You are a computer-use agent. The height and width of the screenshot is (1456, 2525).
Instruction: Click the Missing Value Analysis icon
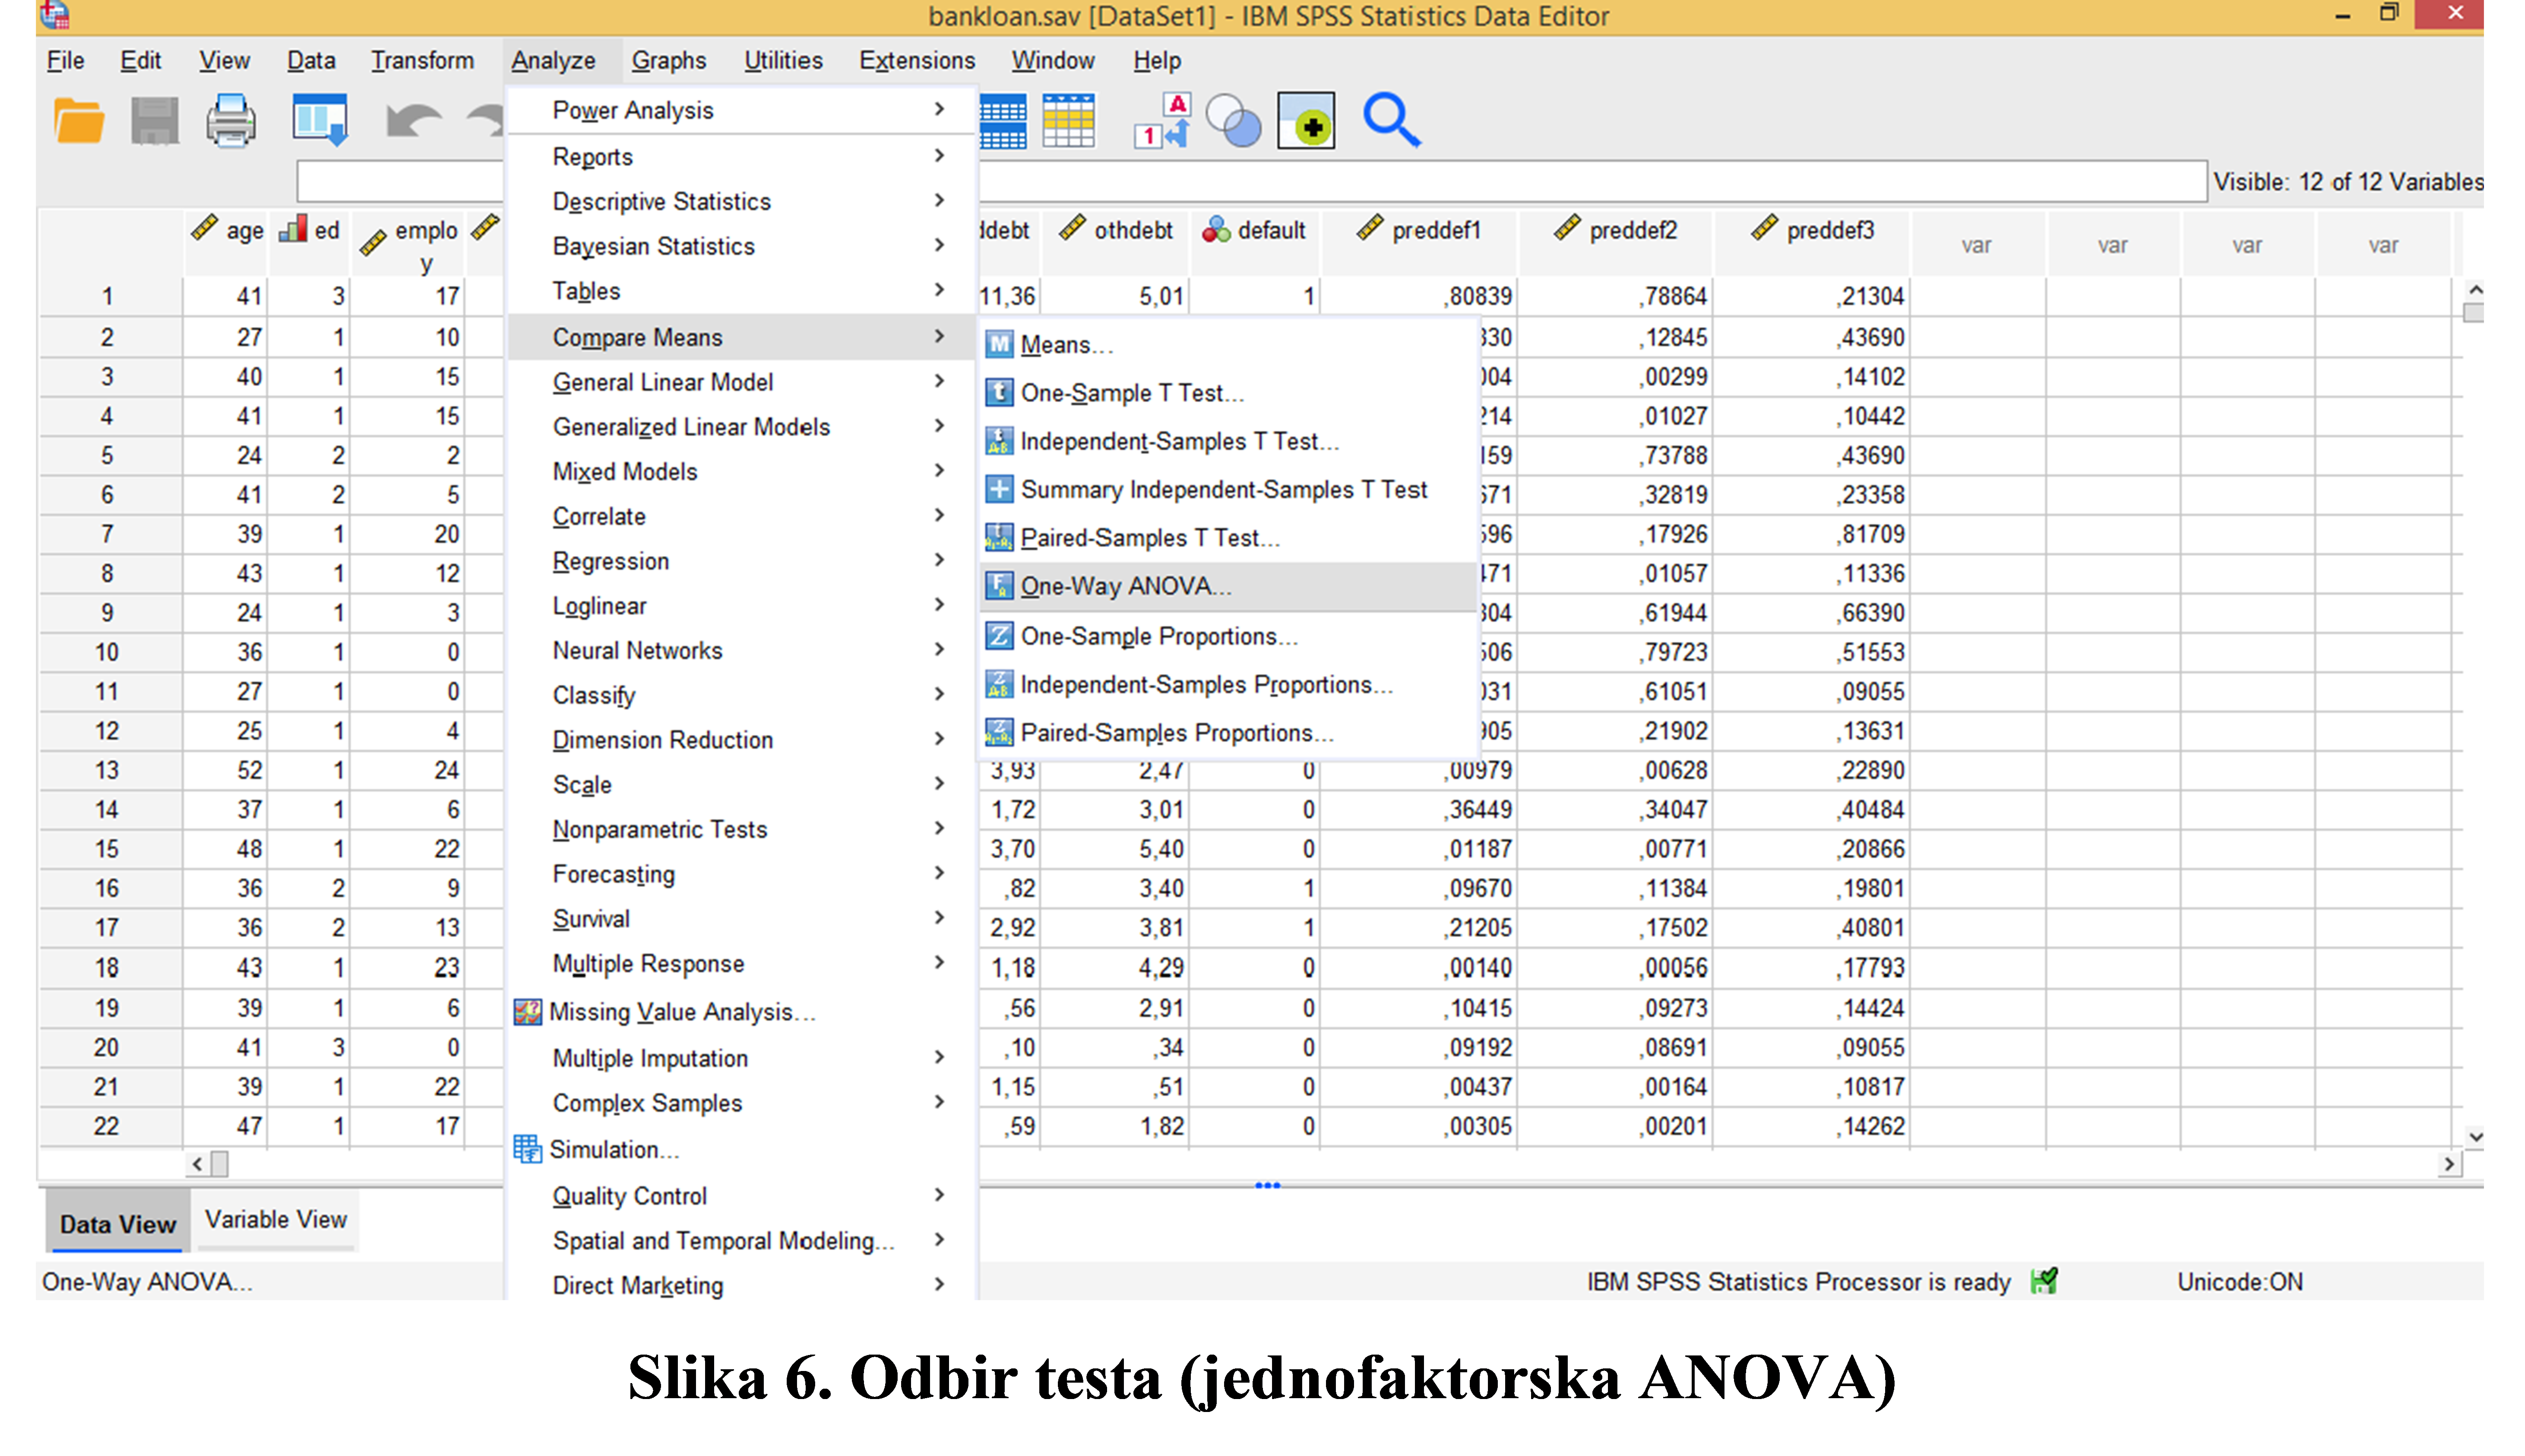(527, 1012)
